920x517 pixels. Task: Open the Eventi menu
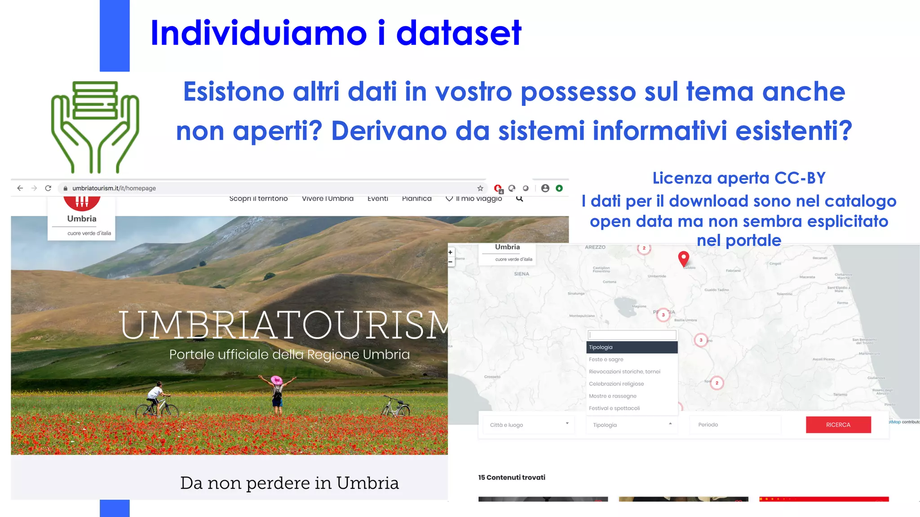point(378,199)
